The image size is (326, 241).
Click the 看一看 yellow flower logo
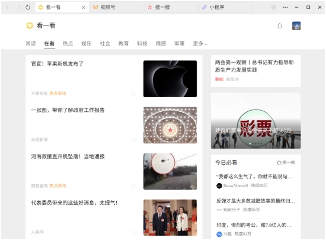30,25
